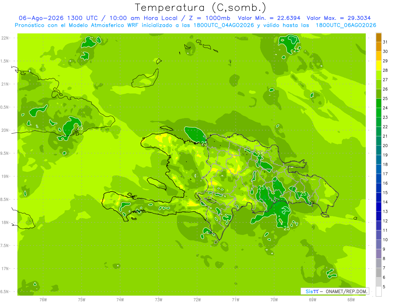Click the 70W longitude label

coord(274,299)
